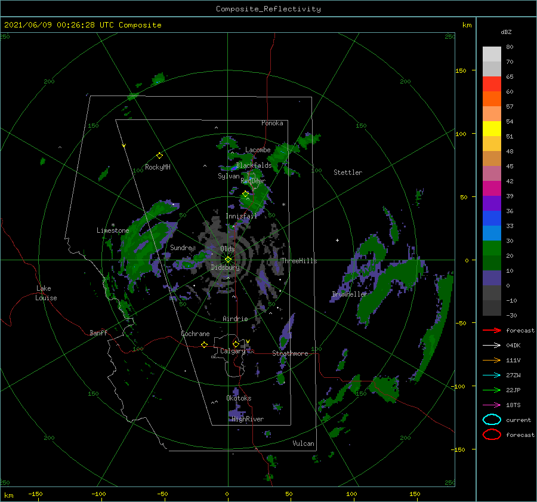Pick the slate purple 10 dBZ swatch

point(492,278)
